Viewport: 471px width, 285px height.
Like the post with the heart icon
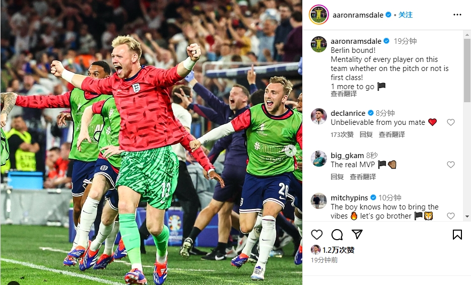coord(317,235)
